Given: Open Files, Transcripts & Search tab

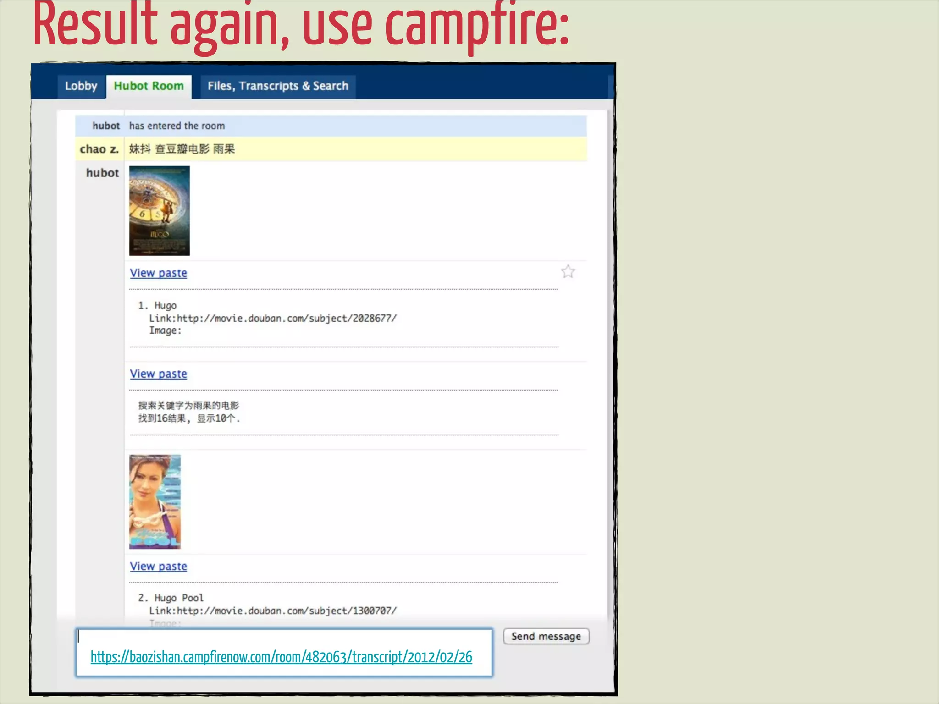Looking at the screenshot, I should (x=278, y=86).
